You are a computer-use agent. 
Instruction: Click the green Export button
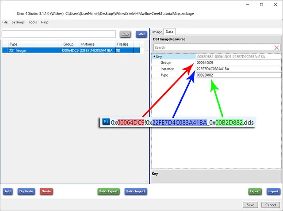(255, 191)
